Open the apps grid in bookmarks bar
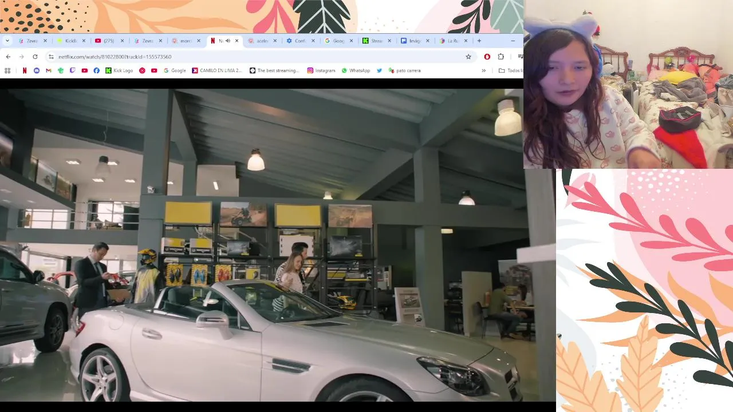The height and width of the screenshot is (412, 733). (x=7, y=70)
